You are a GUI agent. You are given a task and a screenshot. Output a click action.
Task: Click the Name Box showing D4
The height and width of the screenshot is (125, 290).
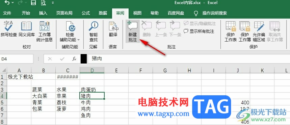coord(17,59)
